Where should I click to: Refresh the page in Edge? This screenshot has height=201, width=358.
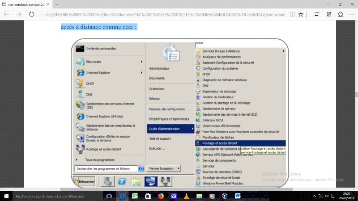(x=31, y=14)
